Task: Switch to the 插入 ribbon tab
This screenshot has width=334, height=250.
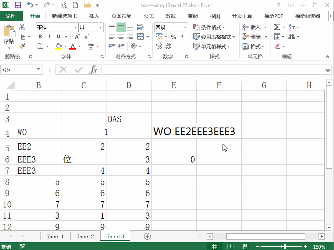Action: (94, 16)
